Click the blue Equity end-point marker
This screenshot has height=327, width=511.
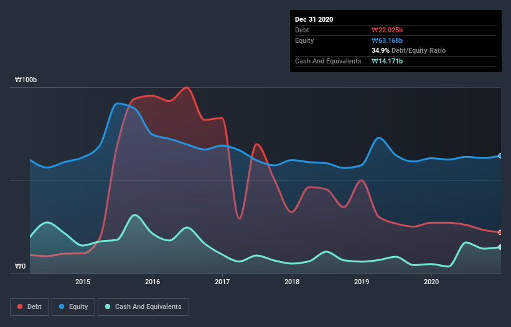tap(500, 156)
